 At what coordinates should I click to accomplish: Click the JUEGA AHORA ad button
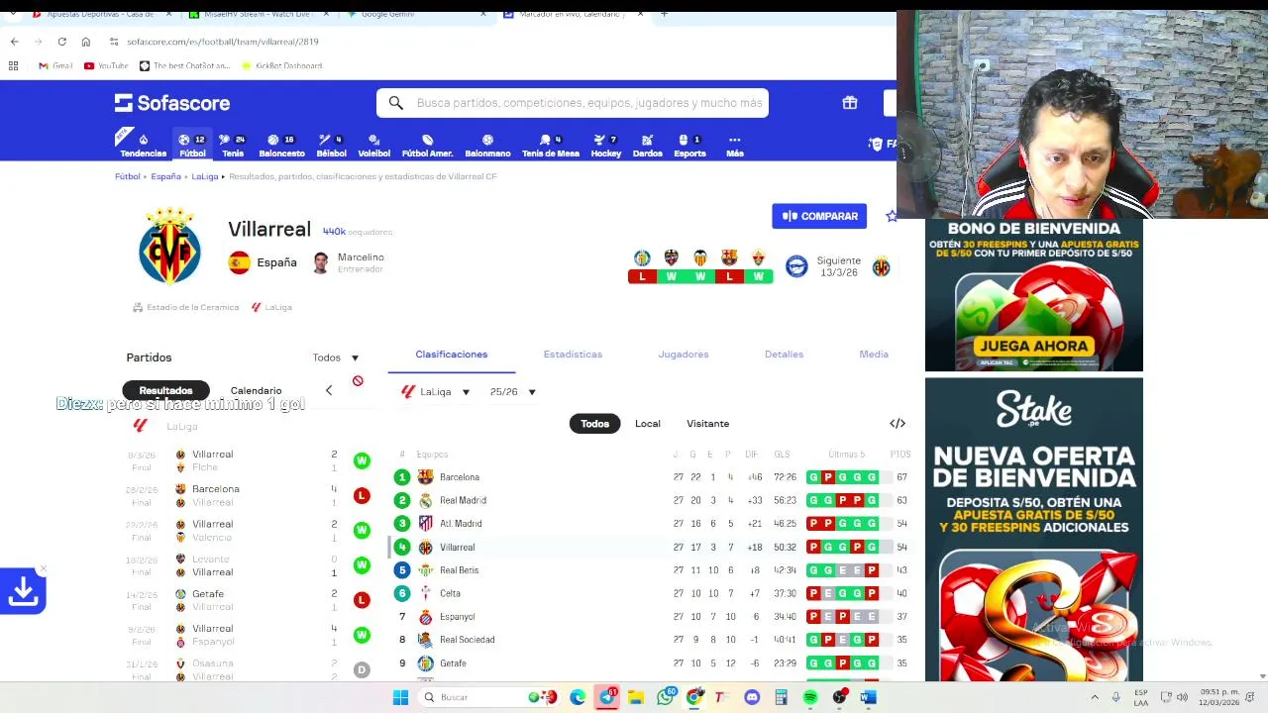coord(1034,347)
